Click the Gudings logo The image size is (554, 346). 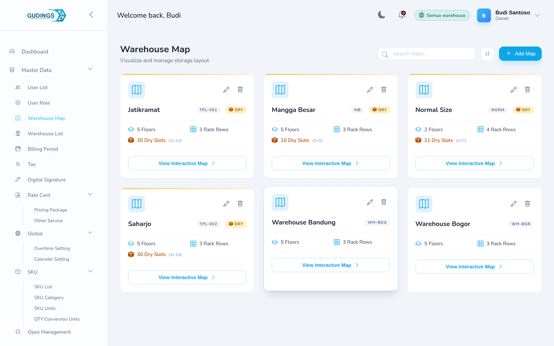(46, 15)
